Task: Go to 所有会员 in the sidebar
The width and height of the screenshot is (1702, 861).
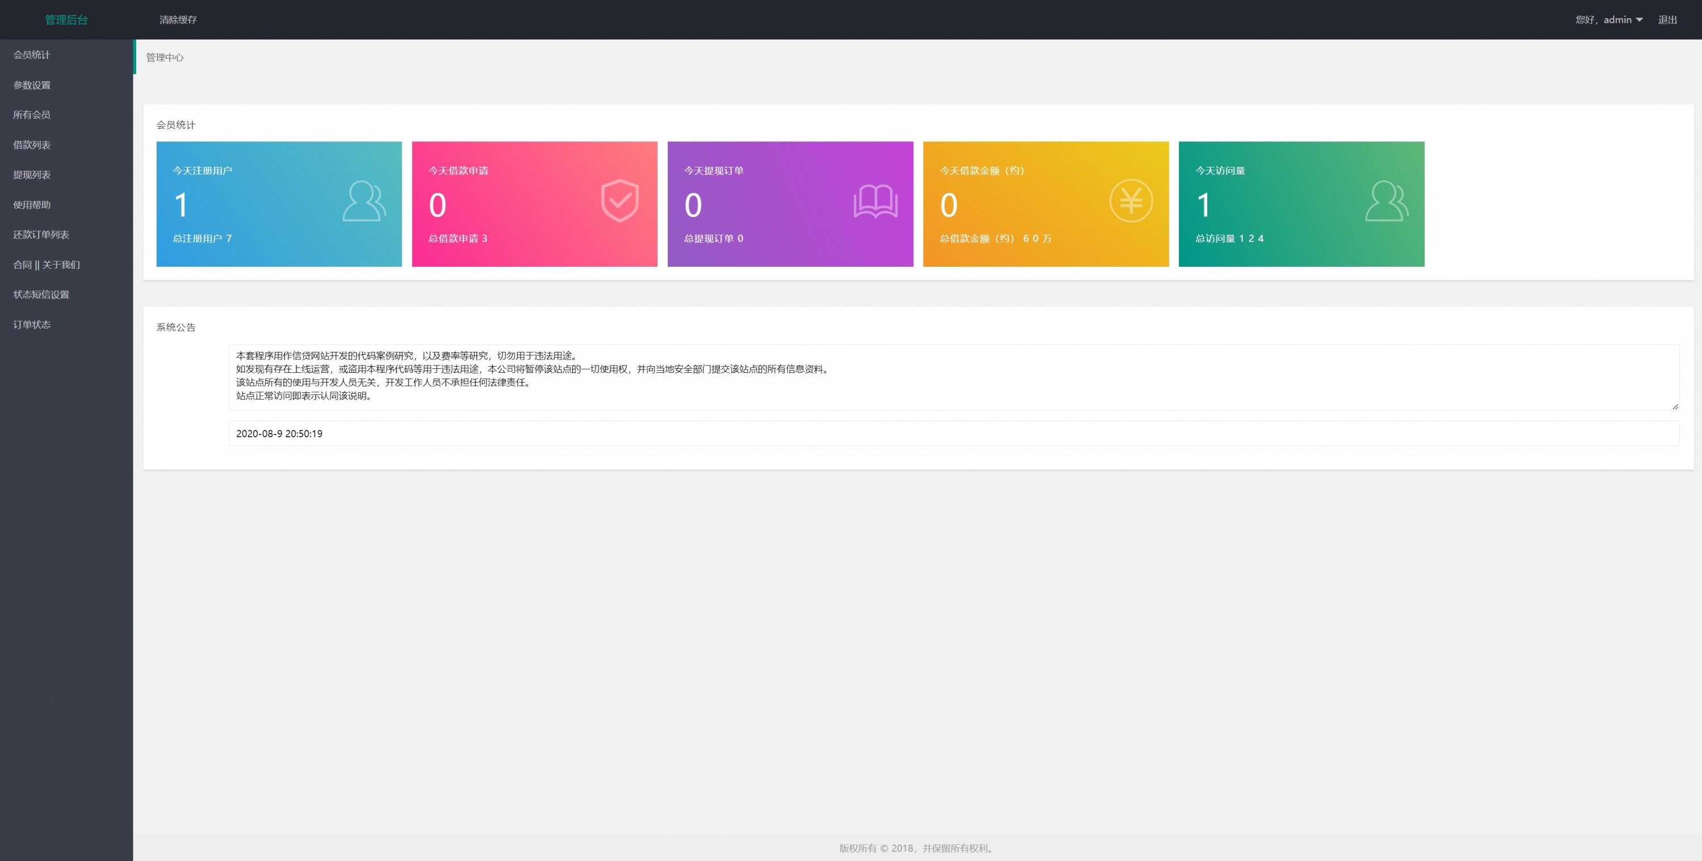Action: tap(32, 115)
